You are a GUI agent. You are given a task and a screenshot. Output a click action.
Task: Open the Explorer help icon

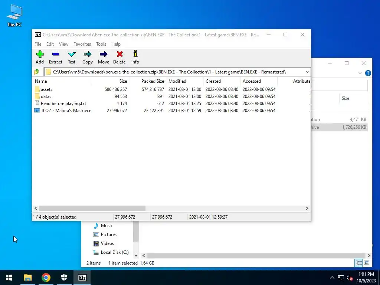point(368,73)
